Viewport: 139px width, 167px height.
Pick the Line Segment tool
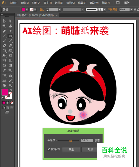click(x=4, y=36)
